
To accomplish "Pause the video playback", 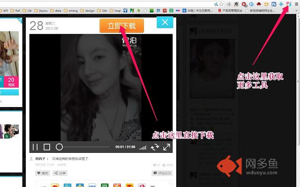I will (35, 147).
